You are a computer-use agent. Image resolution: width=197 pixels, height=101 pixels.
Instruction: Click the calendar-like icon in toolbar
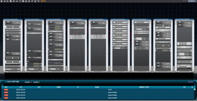click(39, 1)
